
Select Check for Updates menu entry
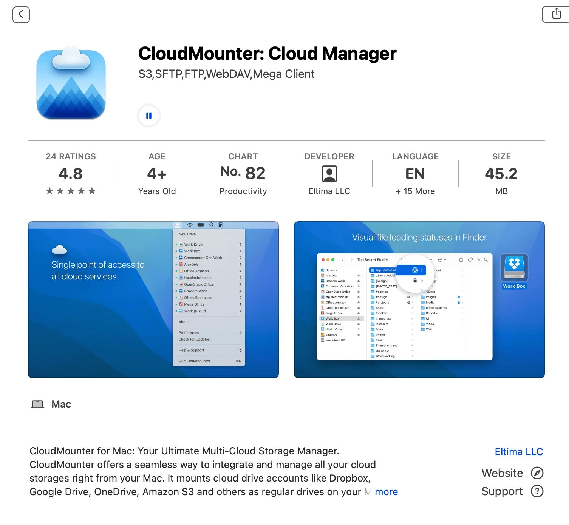[x=194, y=340]
